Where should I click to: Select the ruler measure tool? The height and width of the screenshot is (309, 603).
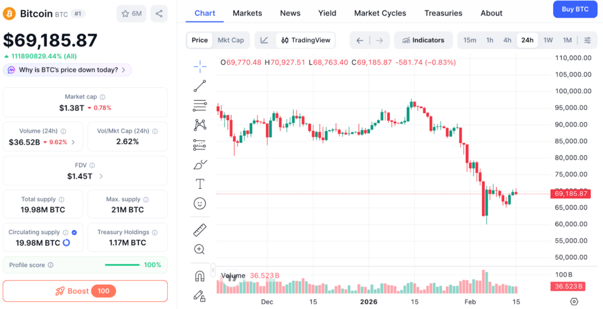[200, 230]
